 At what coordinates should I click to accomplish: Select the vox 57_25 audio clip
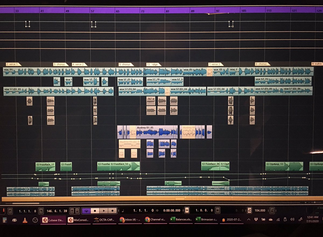point(130,82)
